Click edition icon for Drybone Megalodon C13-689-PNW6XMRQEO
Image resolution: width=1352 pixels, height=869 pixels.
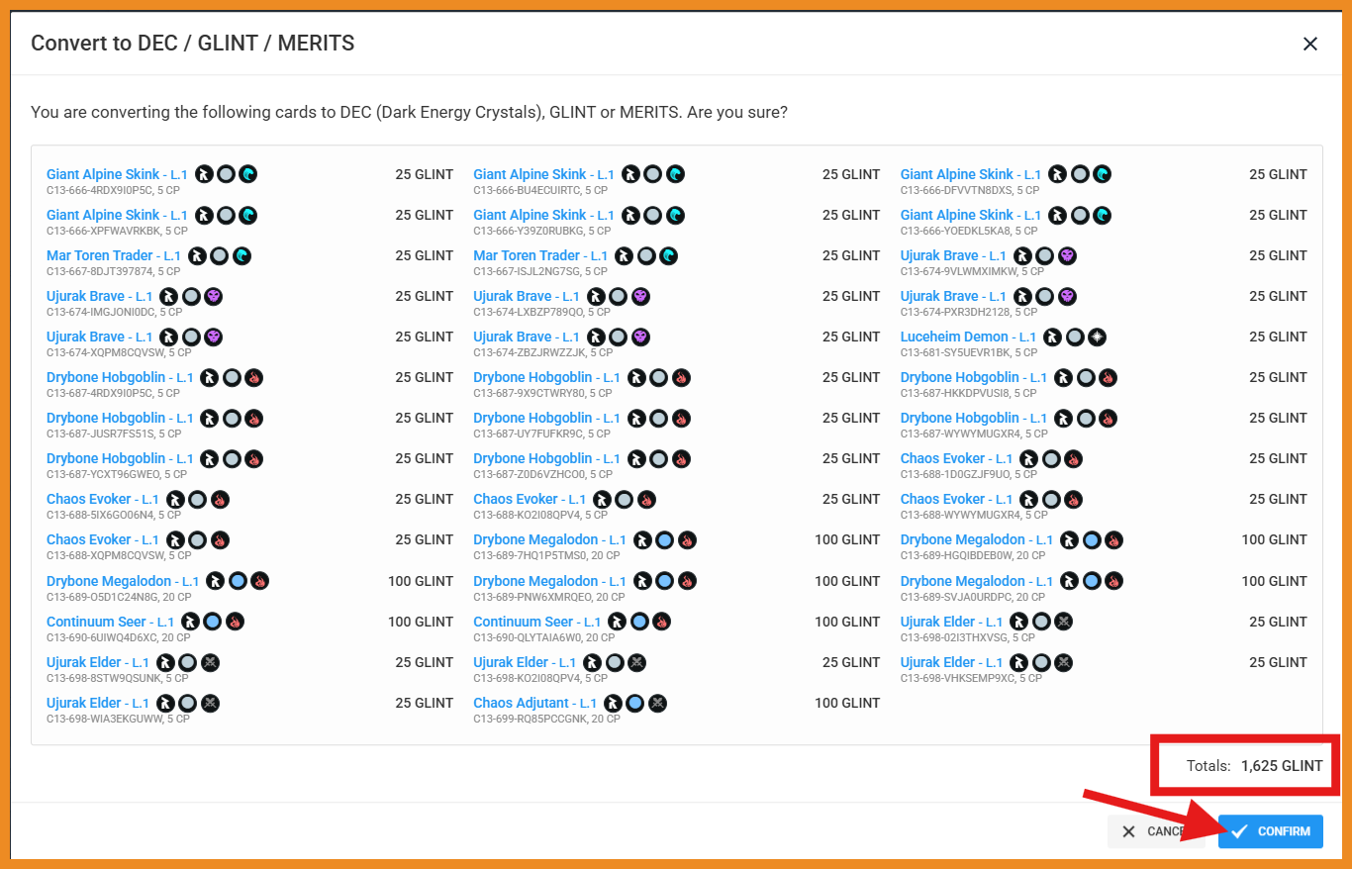point(642,581)
